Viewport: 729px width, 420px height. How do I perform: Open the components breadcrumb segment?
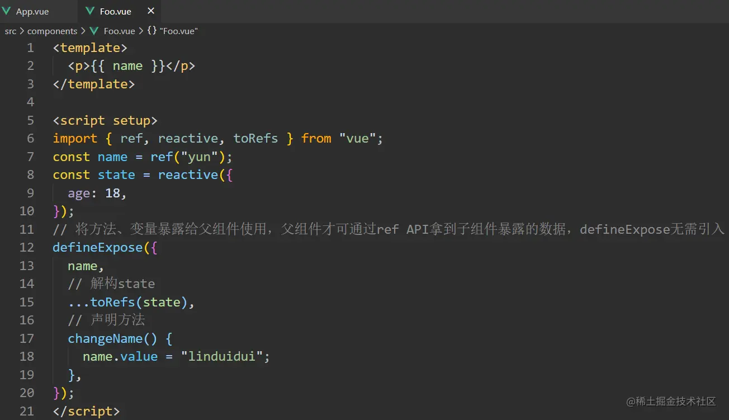pos(52,31)
